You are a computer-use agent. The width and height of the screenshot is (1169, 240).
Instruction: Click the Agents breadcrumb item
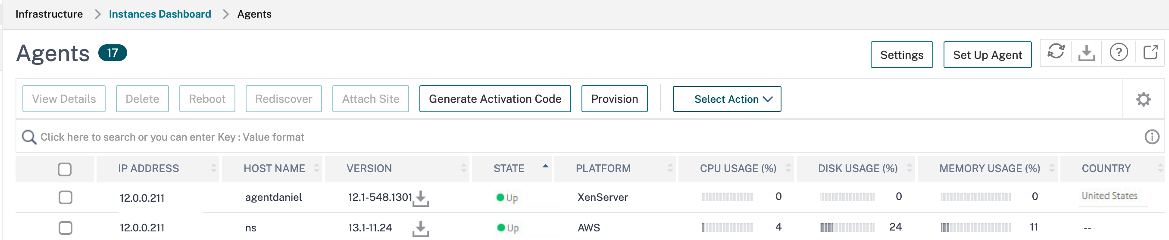(x=254, y=14)
